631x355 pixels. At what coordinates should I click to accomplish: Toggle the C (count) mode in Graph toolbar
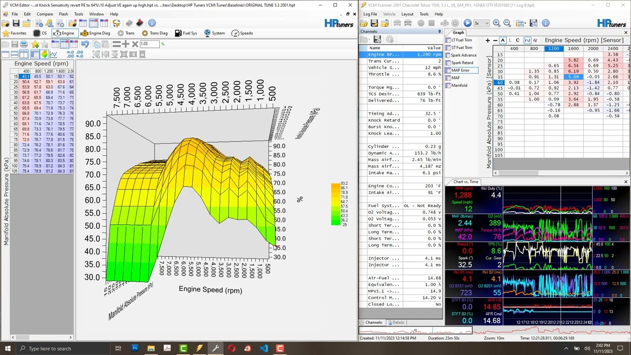coord(518,40)
